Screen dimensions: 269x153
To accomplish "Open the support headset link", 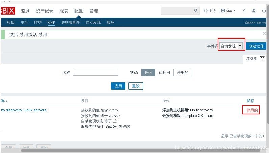I will pyautogui.click(x=210, y=11).
